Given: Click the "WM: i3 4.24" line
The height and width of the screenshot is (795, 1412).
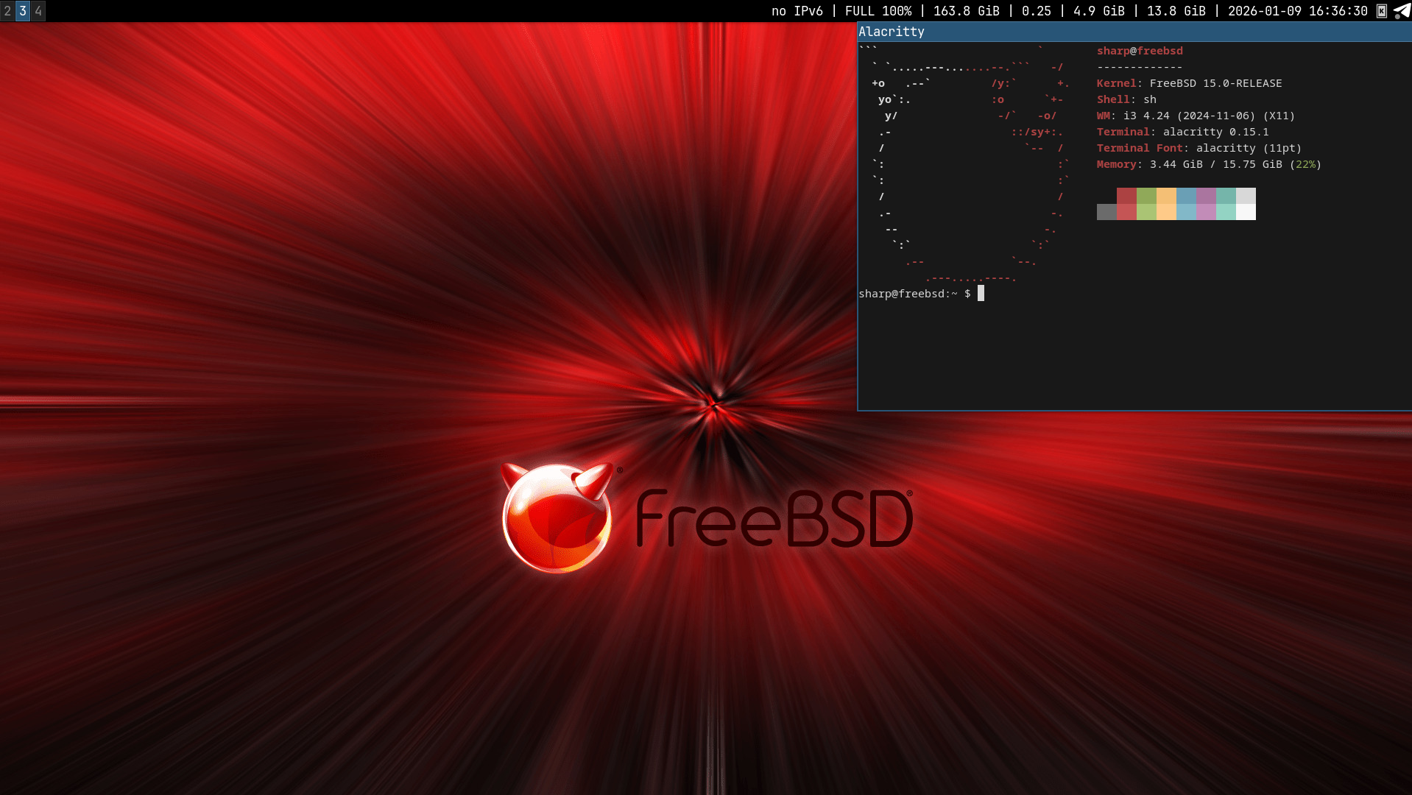Looking at the screenshot, I should pyautogui.click(x=1196, y=116).
